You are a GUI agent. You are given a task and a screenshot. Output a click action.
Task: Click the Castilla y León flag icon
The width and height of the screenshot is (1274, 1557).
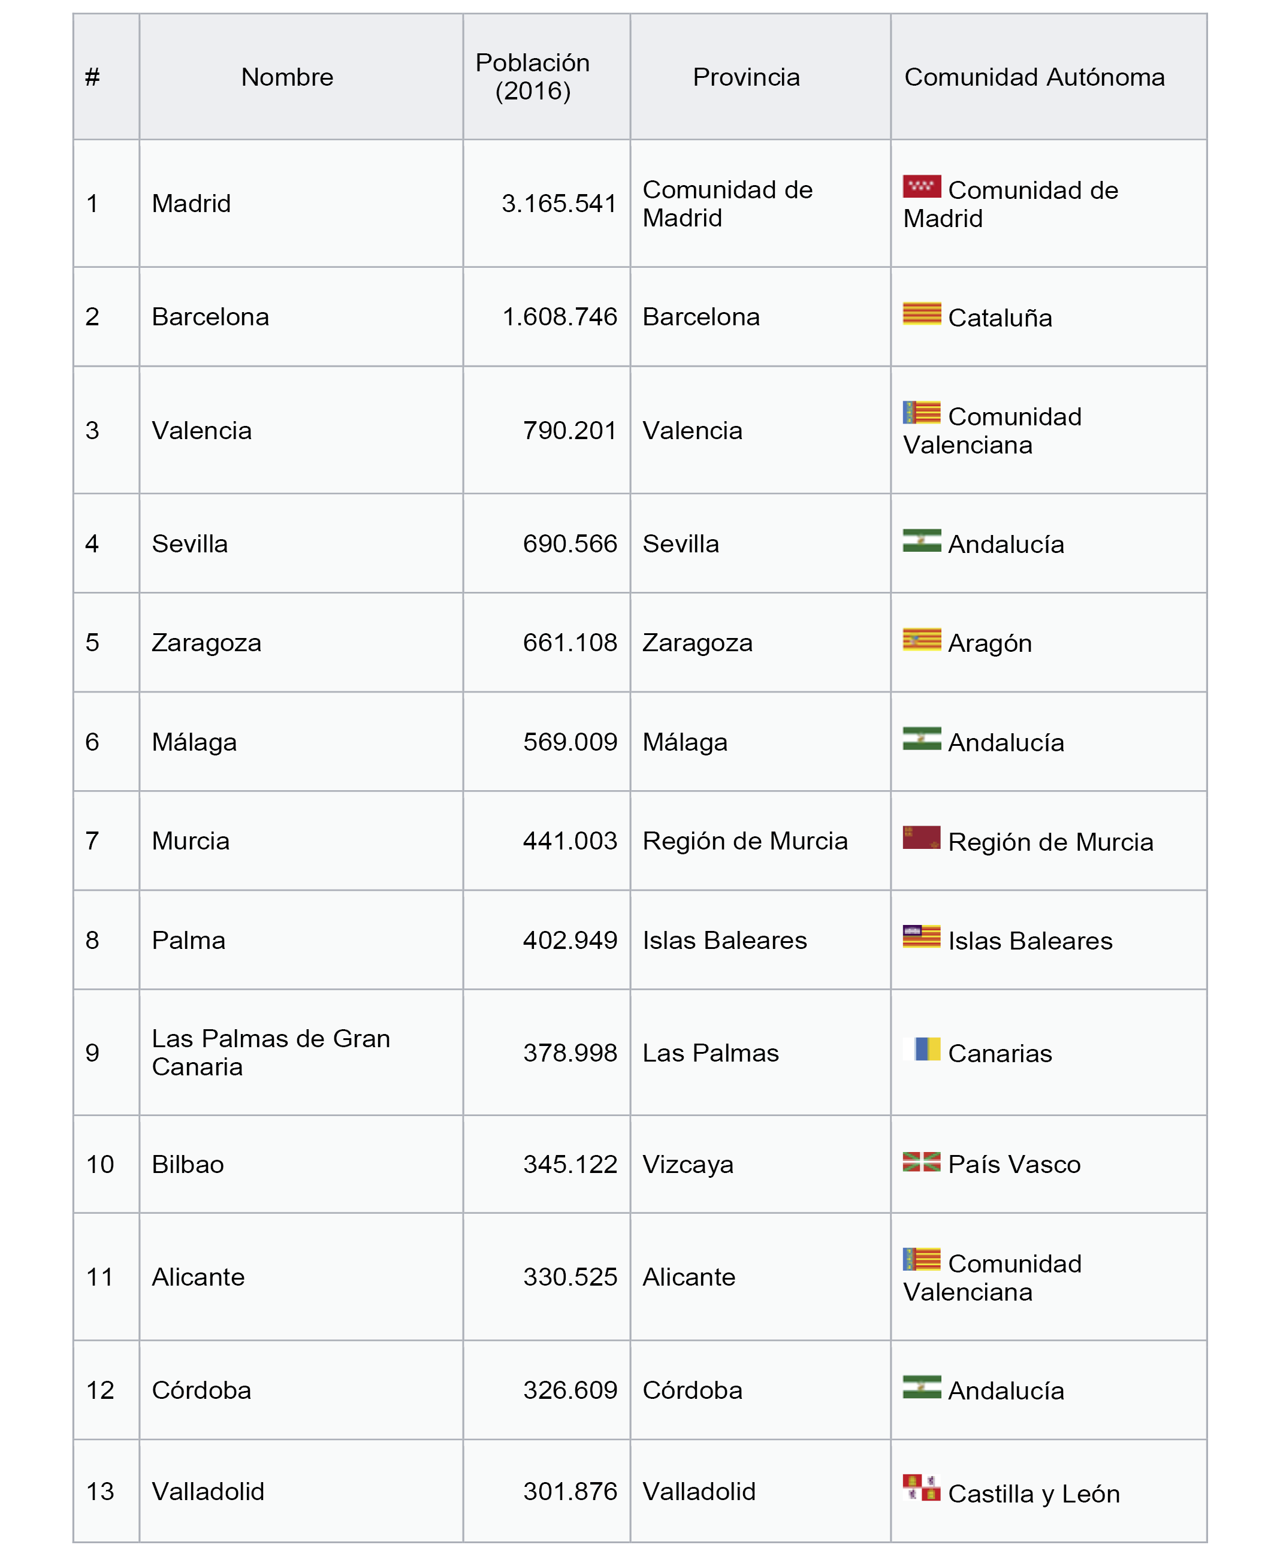(921, 1486)
